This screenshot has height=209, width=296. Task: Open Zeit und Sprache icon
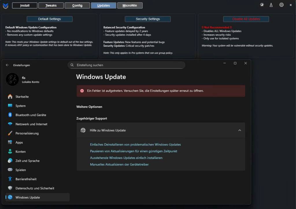[10, 161]
